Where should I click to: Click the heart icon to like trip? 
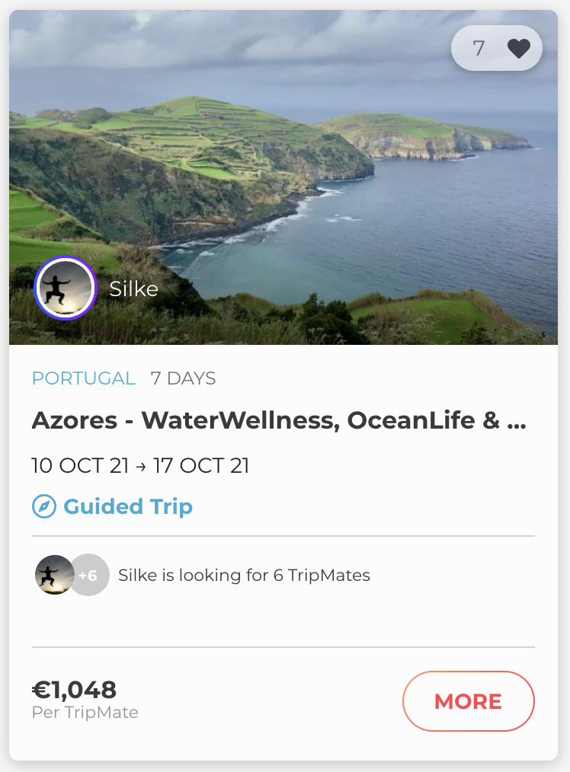click(518, 49)
